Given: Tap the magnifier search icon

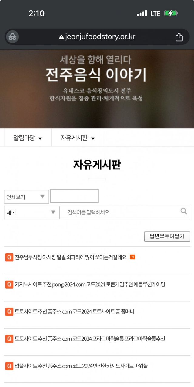Looking at the screenshot, I should tap(184, 211).
